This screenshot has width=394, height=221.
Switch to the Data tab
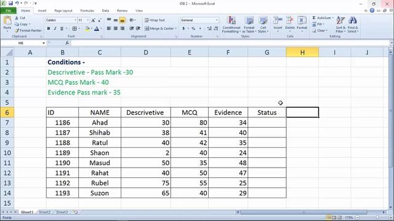(x=105, y=10)
